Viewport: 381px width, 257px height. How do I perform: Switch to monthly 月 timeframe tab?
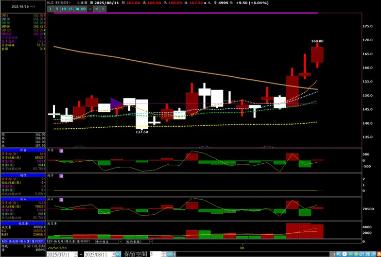pyautogui.click(x=103, y=9)
